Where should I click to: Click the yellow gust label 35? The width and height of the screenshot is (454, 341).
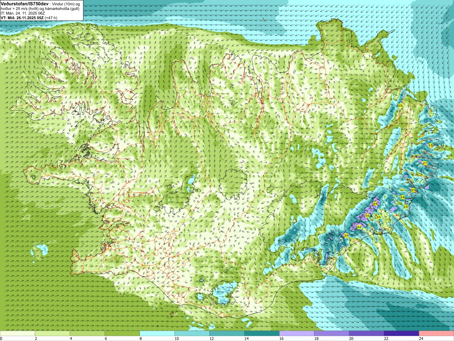(x=346, y=235)
